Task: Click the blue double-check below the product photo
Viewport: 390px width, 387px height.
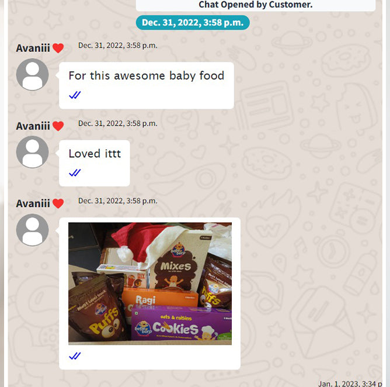Action: tap(75, 356)
